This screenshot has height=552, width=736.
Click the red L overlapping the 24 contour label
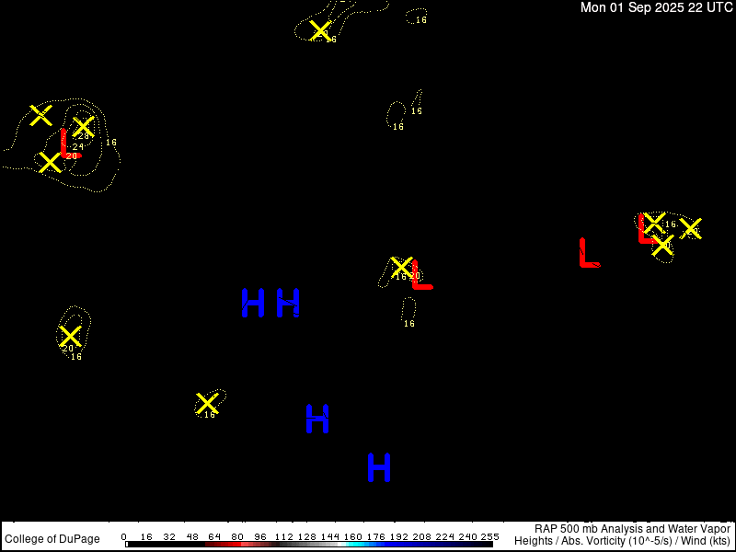71,144
